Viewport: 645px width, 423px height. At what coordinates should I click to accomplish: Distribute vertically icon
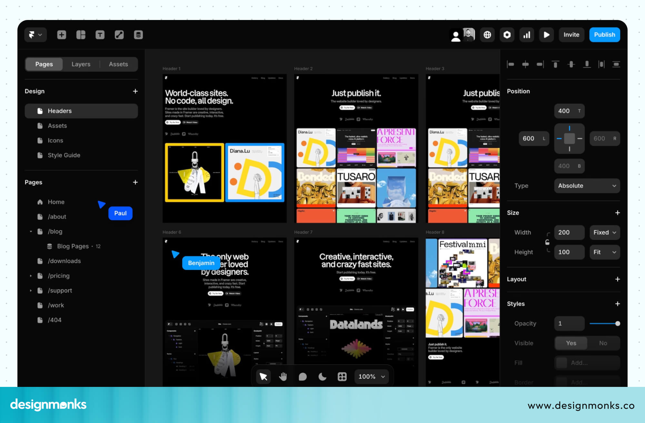click(x=616, y=64)
